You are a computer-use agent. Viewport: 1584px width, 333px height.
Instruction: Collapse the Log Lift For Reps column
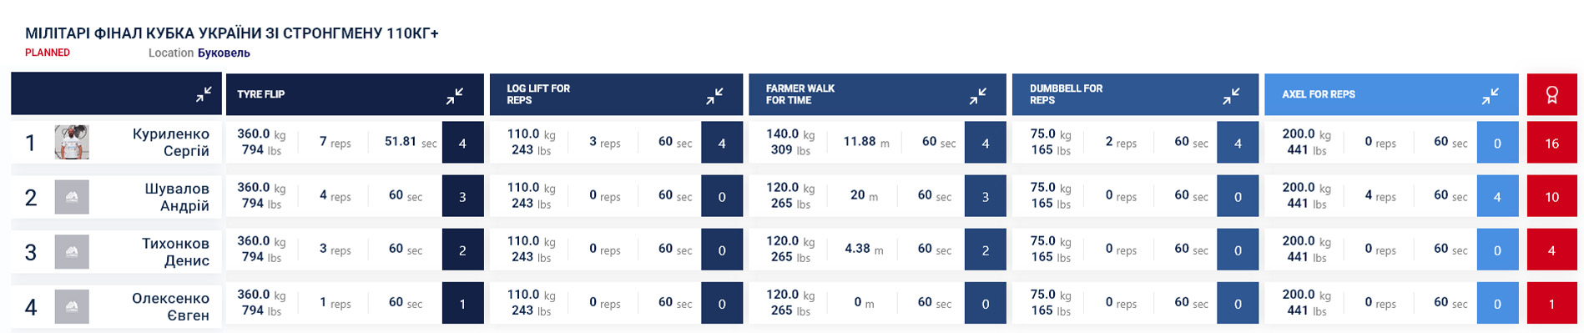coord(714,95)
